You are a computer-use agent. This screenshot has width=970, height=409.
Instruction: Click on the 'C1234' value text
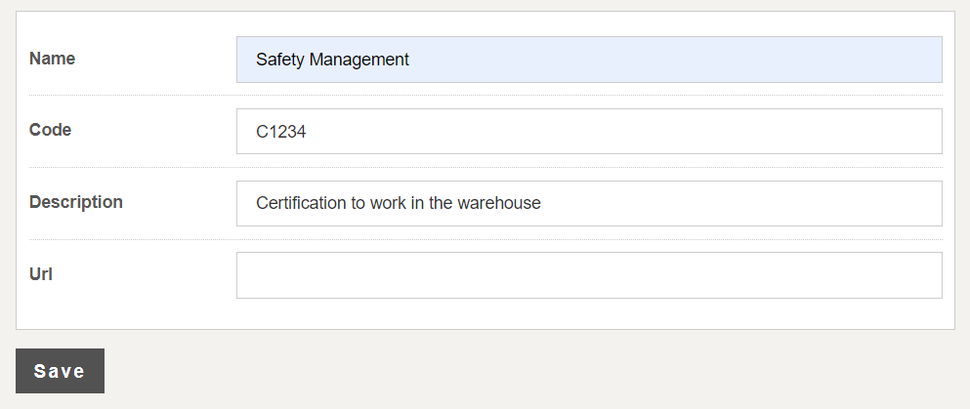click(x=281, y=132)
